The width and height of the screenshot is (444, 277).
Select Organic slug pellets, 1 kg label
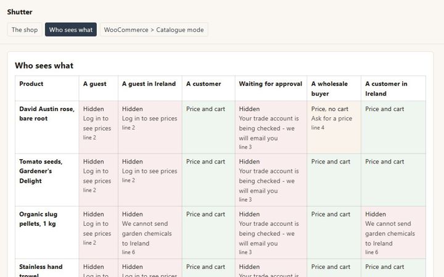(x=38, y=219)
